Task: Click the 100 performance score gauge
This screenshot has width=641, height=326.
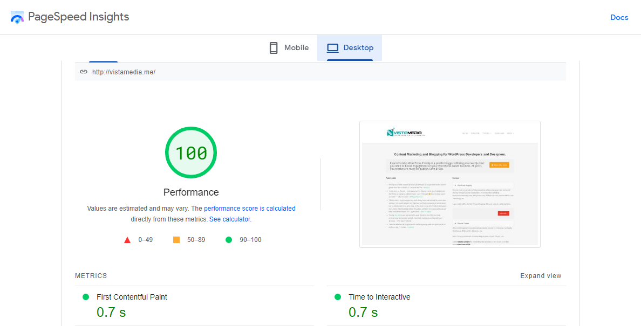Action: click(x=191, y=152)
